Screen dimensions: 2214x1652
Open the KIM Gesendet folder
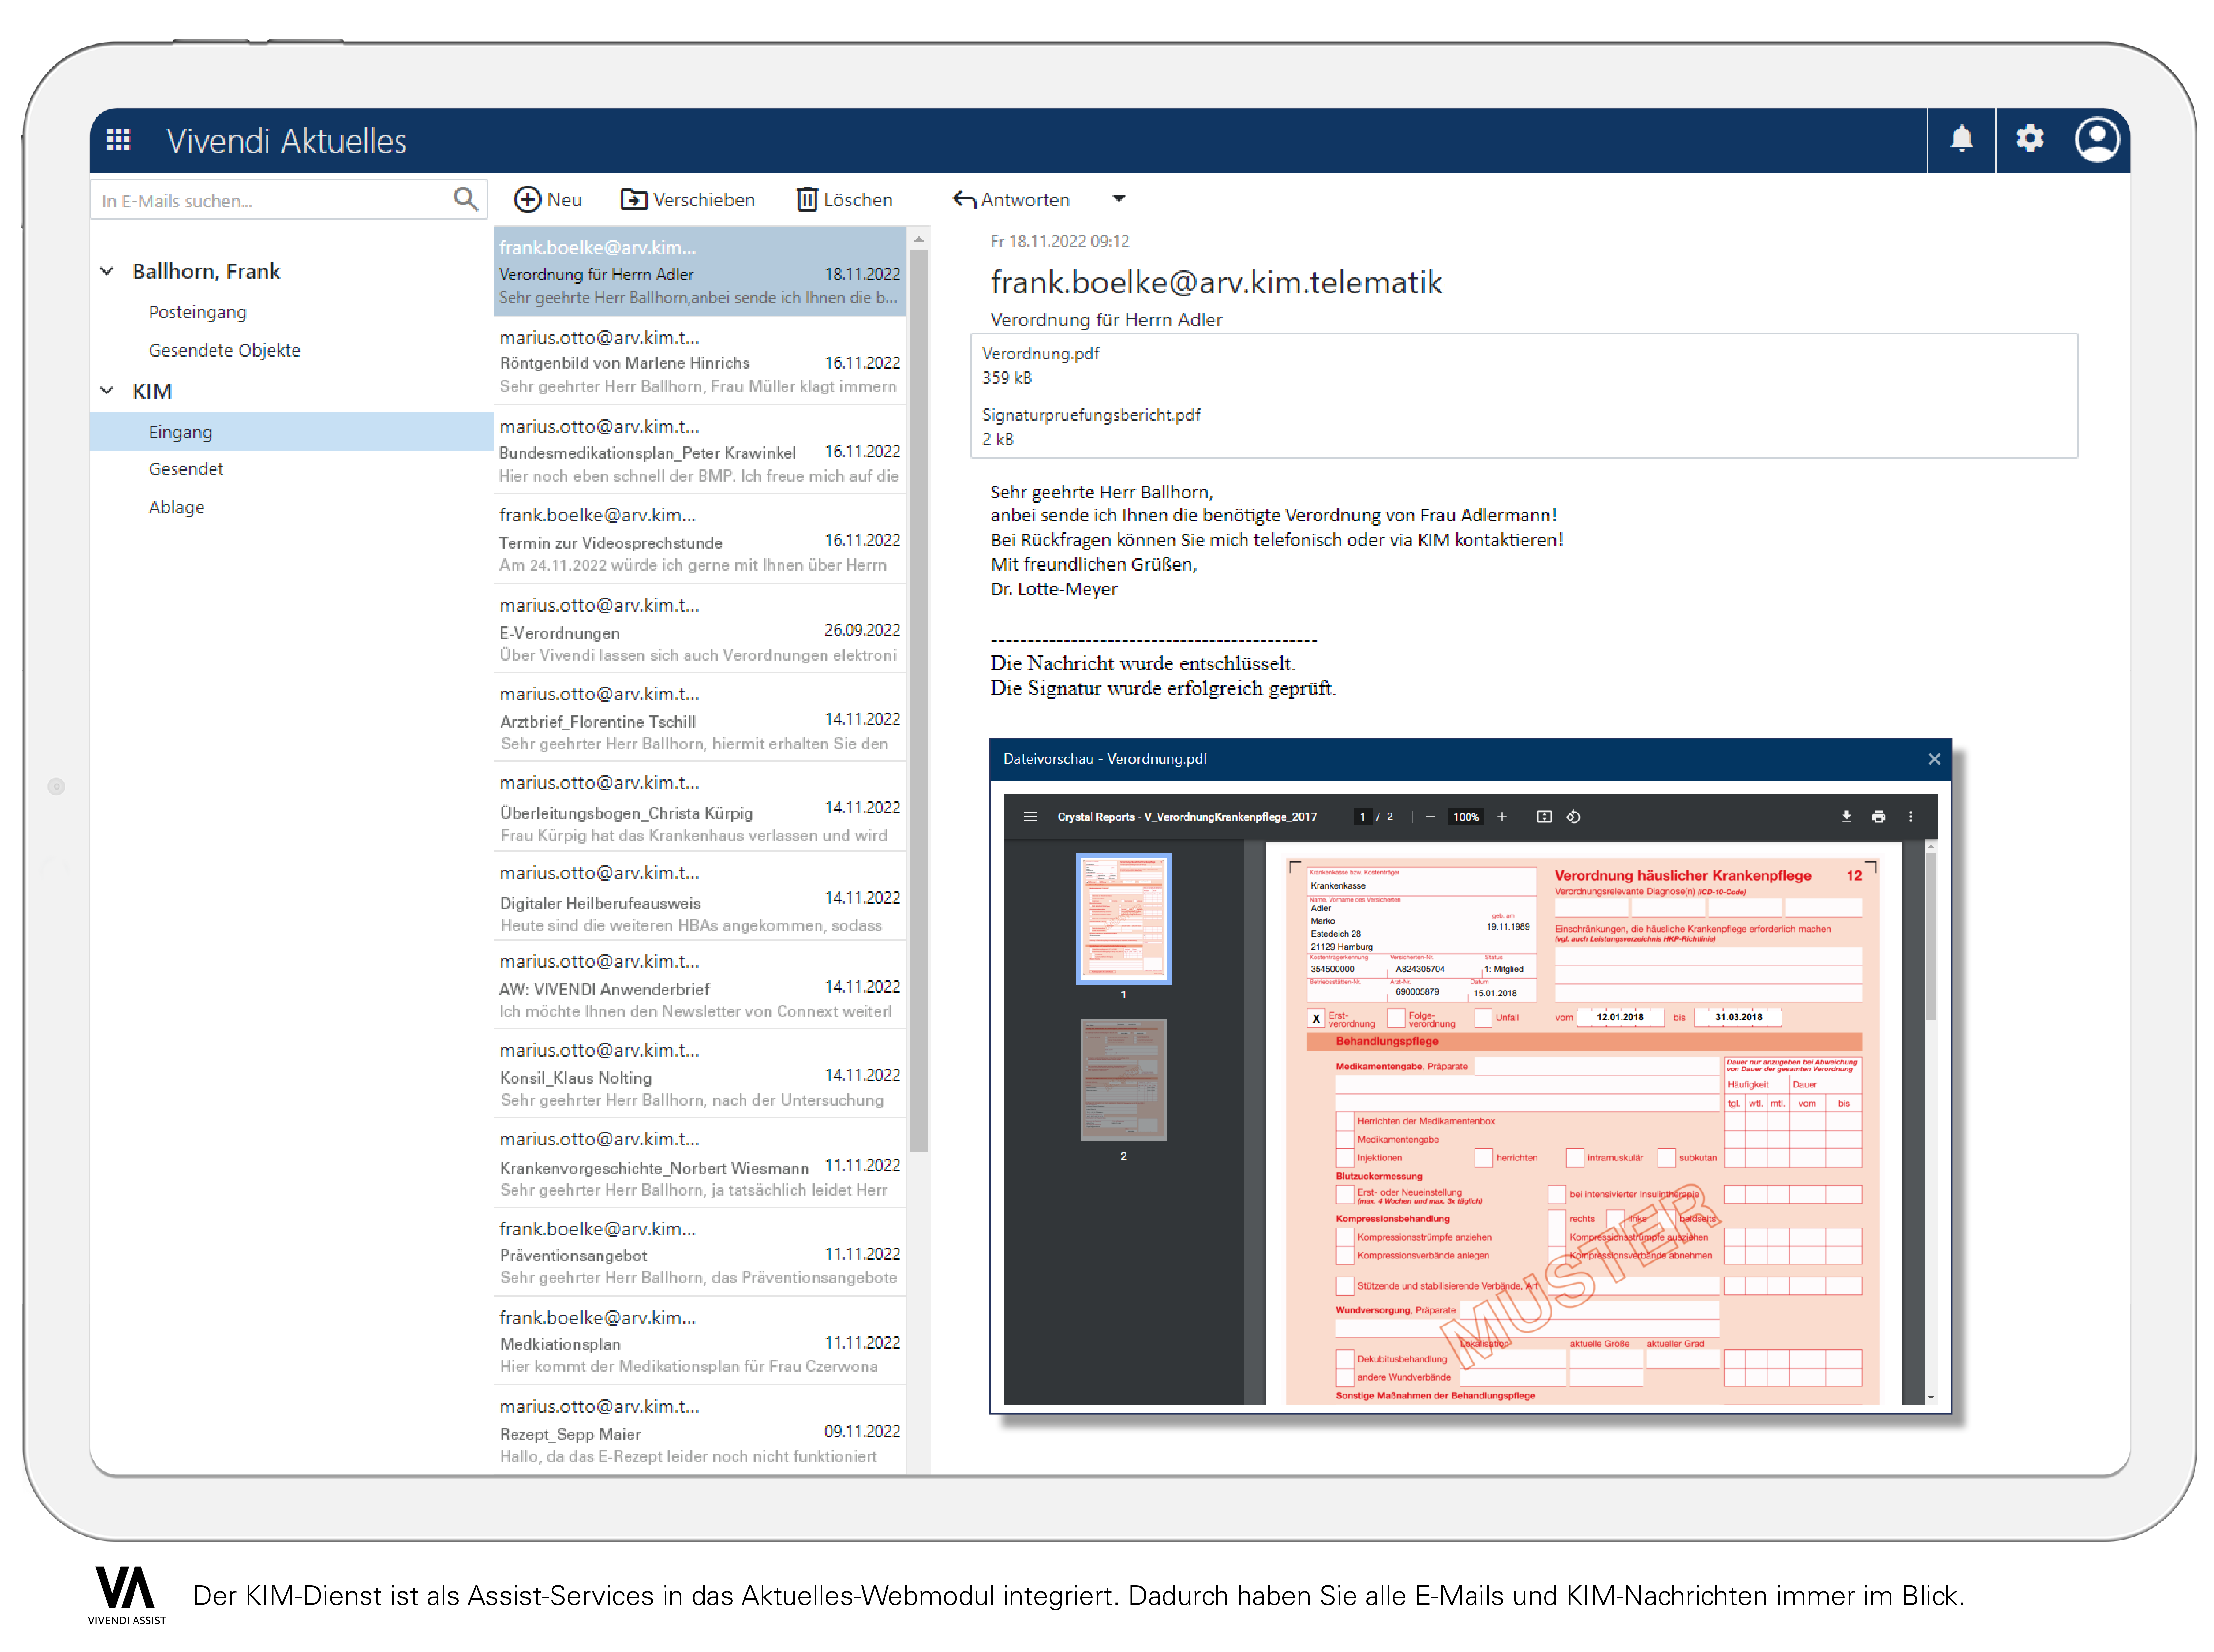[x=186, y=469]
